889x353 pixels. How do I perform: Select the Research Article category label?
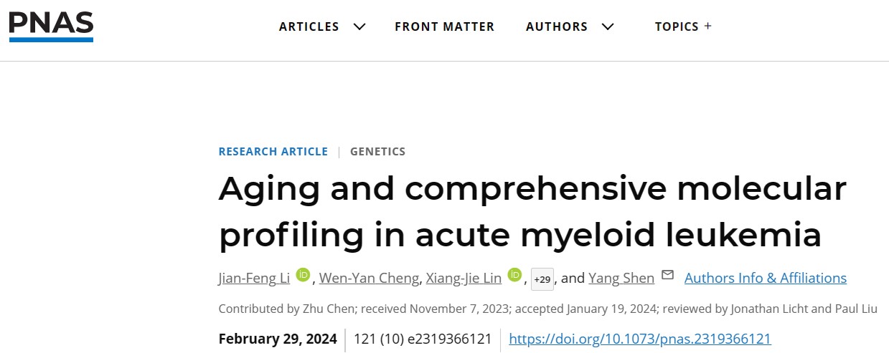273,151
